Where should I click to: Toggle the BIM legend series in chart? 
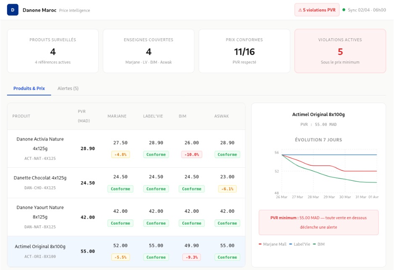[318, 244]
